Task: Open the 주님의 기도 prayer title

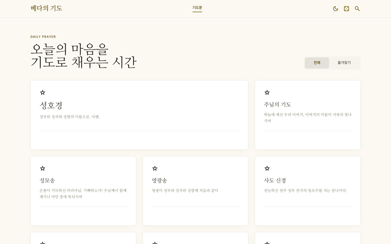Action: pos(278,104)
